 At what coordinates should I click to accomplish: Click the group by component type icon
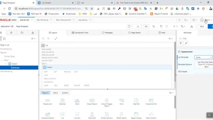[x=4, y=39]
